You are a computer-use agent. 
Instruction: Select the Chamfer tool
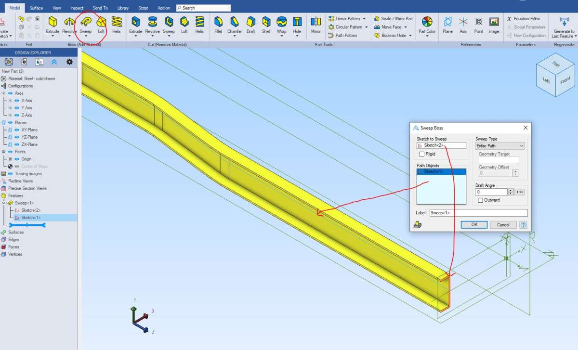235,24
